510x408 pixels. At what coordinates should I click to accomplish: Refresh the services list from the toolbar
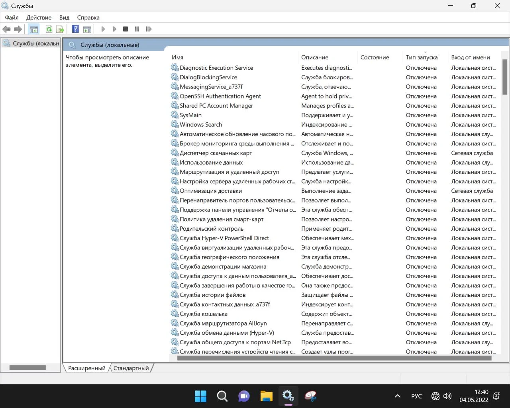(49, 29)
